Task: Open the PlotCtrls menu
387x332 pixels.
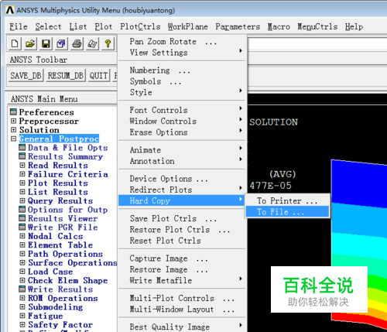Action: click(140, 26)
